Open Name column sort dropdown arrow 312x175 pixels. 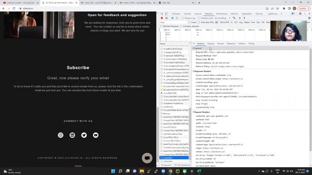(190, 43)
